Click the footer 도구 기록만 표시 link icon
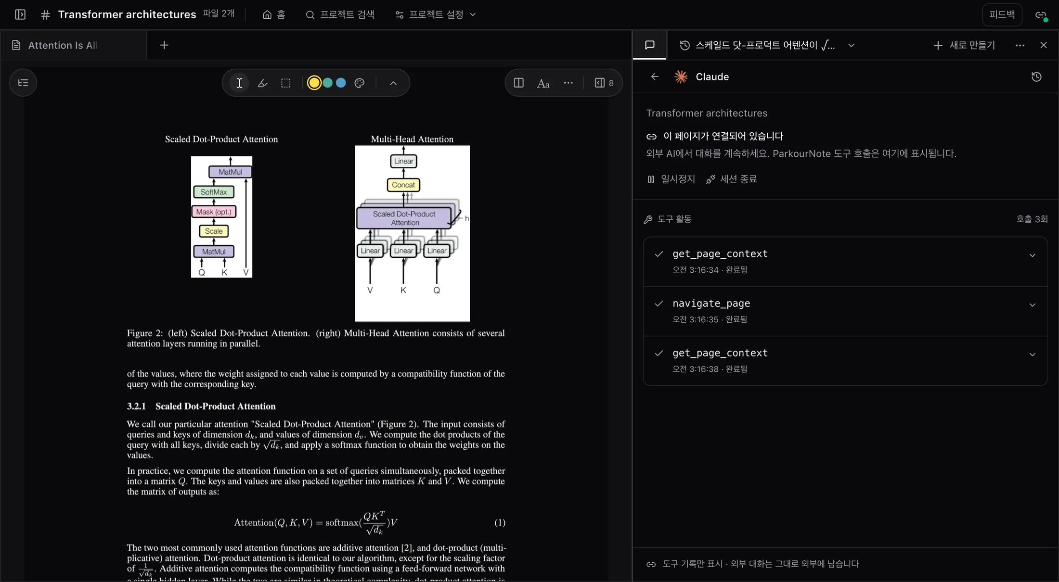 [x=651, y=564]
